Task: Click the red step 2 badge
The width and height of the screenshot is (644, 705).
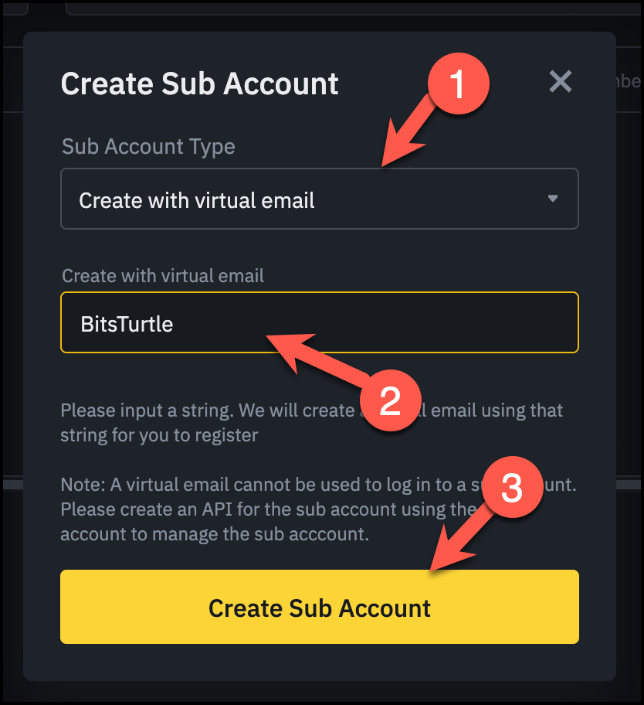Action: click(x=390, y=400)
